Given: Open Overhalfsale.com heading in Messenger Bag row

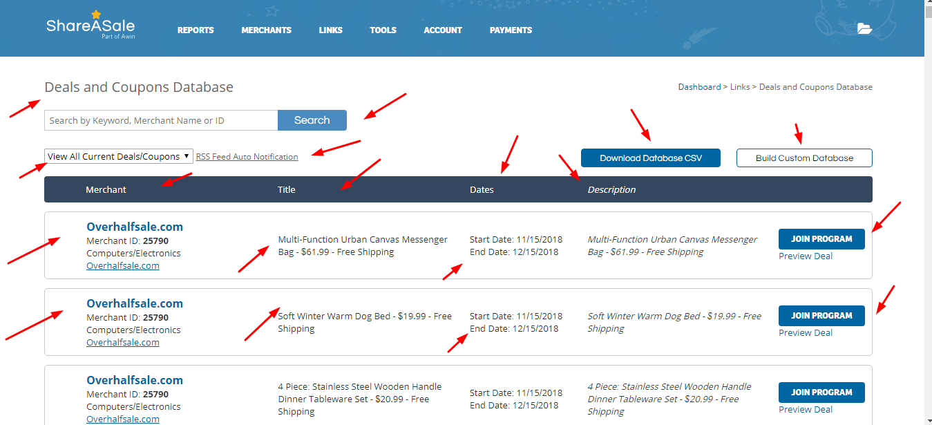Looking at the screenshot, I should tap(135, 227).
